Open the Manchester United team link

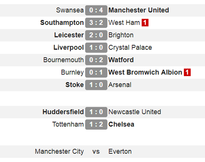[139, 10]
